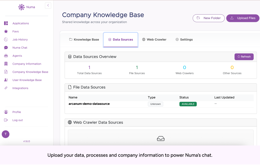Click the Favs star icon

(x=6, y=31)
